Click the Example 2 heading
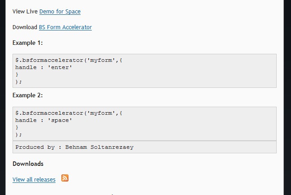291x195 pixels. [x=28, y=95]
